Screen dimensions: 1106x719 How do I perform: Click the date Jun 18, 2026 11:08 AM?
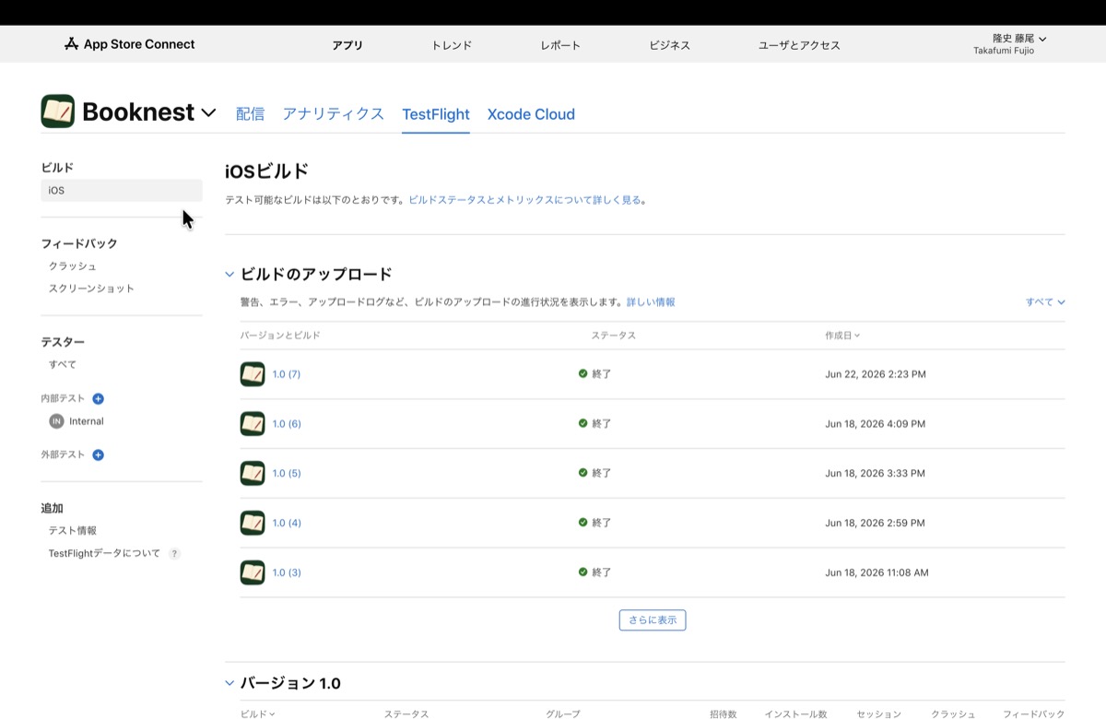coord(877,572)
